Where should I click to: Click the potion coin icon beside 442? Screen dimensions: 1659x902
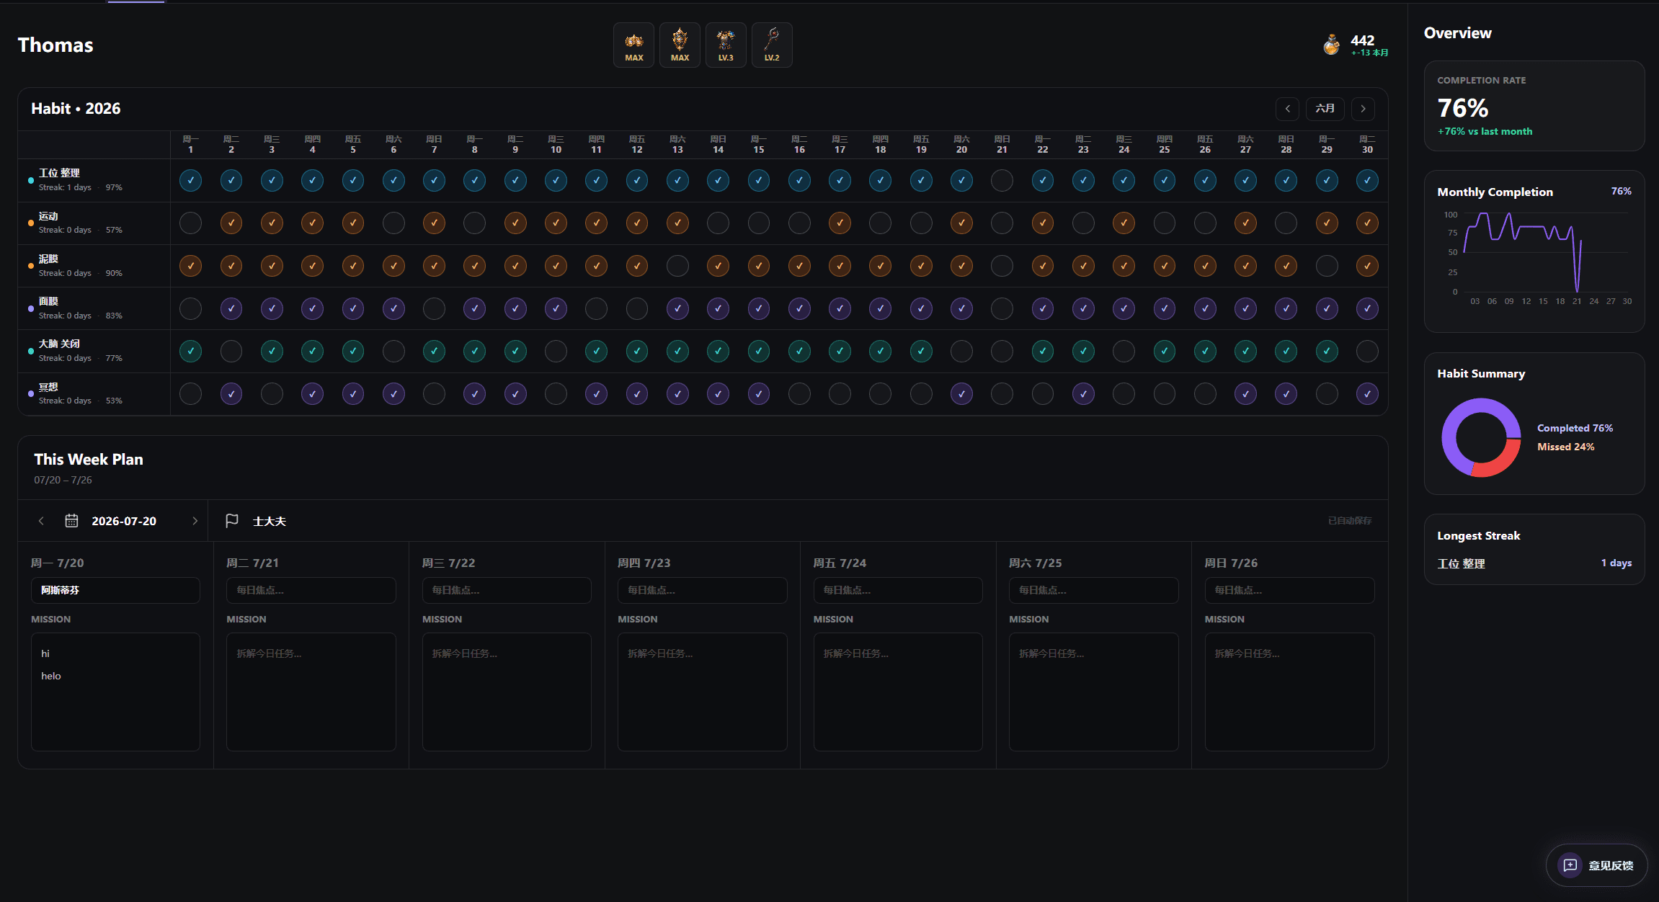pyautogui.click(x=1331, y=45)
